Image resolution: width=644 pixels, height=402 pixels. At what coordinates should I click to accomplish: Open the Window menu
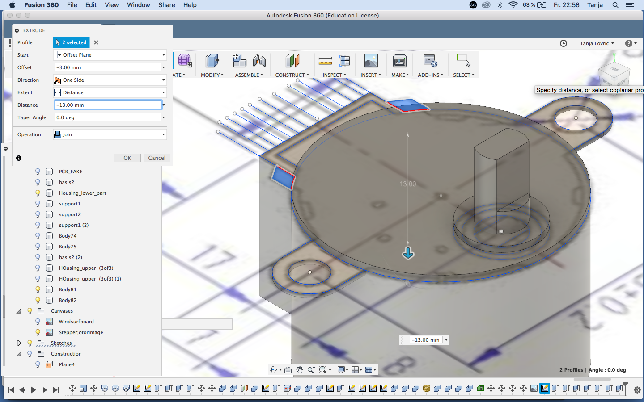139,5
